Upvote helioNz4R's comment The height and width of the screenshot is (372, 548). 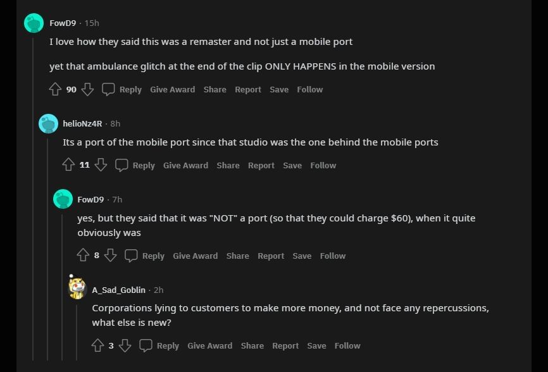point(68,166)
